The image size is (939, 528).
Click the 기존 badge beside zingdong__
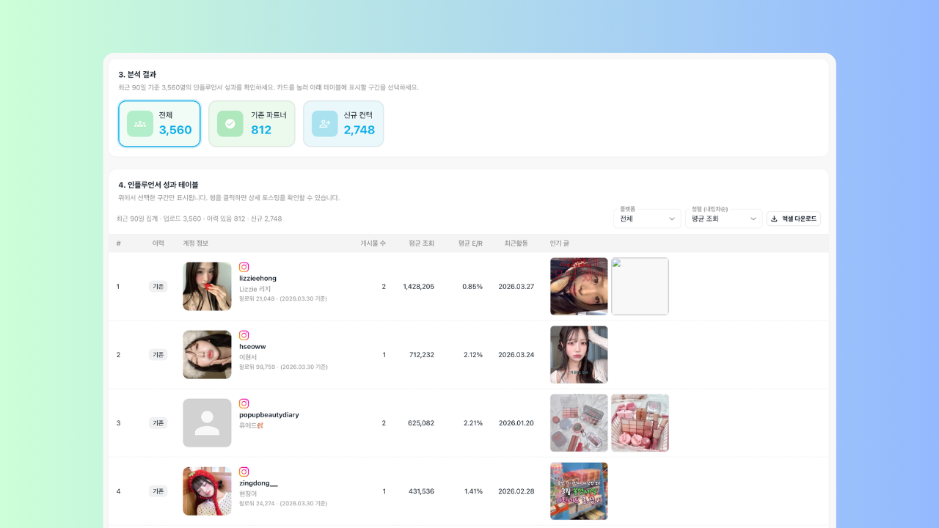[158, 491]
